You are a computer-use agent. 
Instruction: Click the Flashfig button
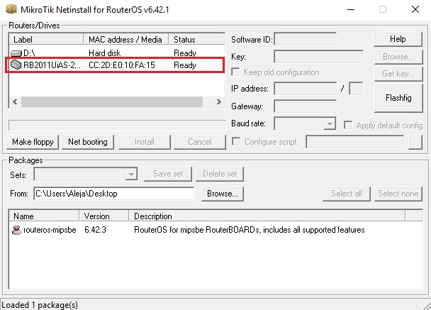point(398,98)
